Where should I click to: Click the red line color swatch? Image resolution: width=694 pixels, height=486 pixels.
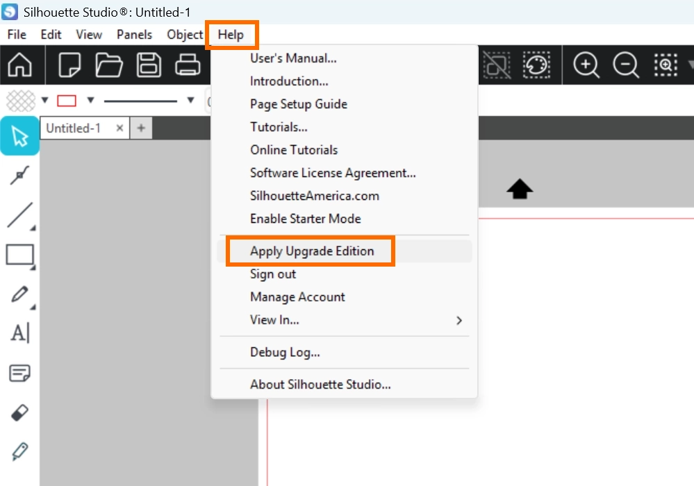67,101
